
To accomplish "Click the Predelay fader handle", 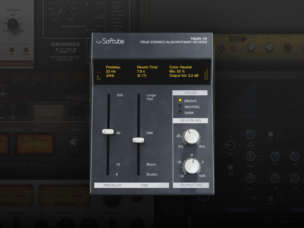I will (108, 131).
